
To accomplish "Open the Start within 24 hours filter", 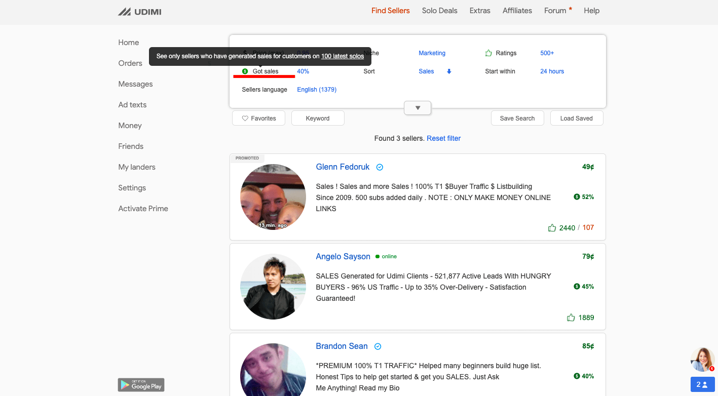I will [x=552, y=71].
